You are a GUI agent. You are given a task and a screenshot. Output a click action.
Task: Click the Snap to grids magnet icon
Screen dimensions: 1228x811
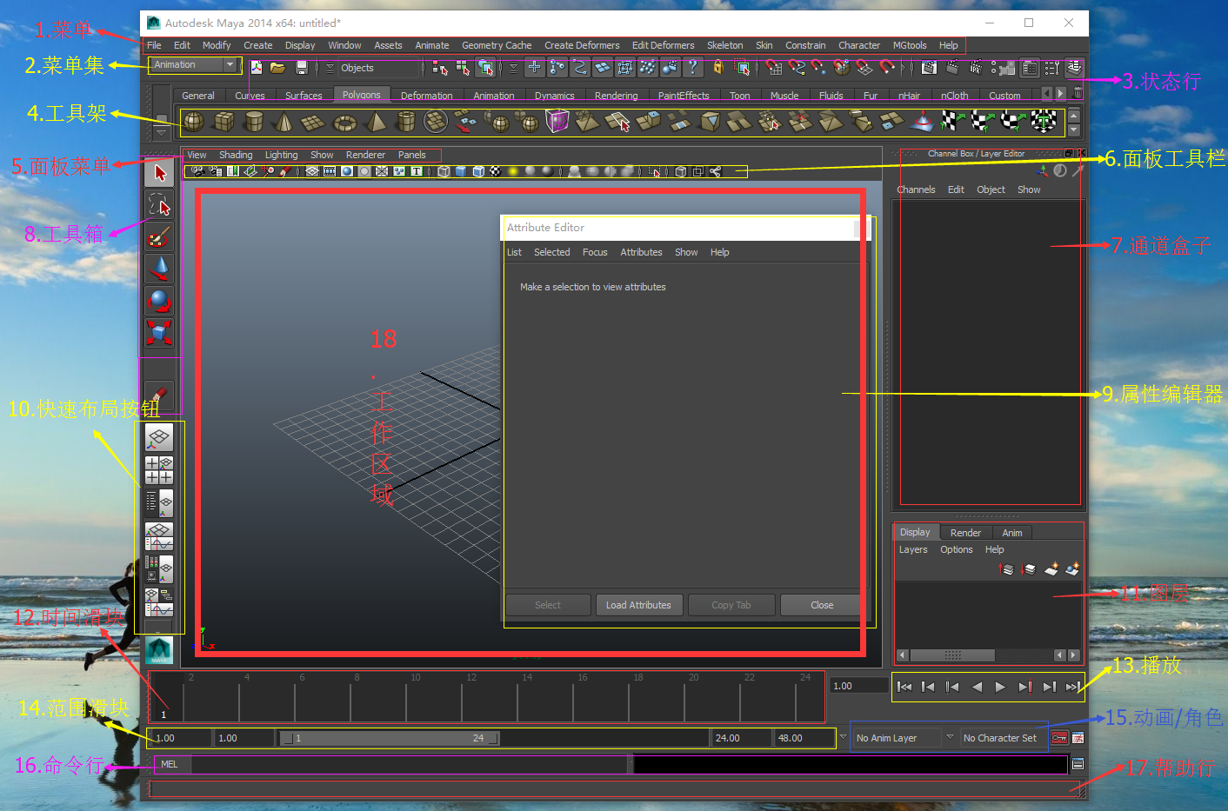click(x=774, y=67)
